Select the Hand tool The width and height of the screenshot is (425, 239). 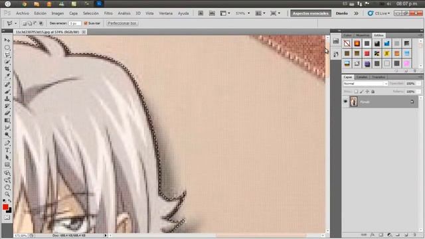[x=7, y=187]
